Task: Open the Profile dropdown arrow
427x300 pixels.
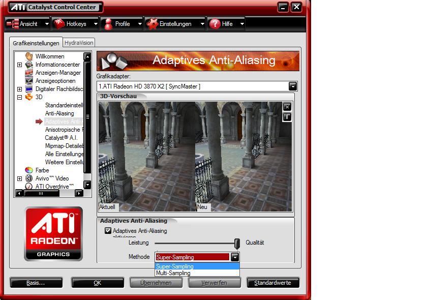Action: click(140, 24)
